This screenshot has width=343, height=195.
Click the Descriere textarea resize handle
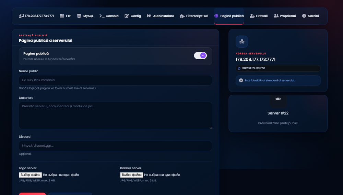[211, 127]
